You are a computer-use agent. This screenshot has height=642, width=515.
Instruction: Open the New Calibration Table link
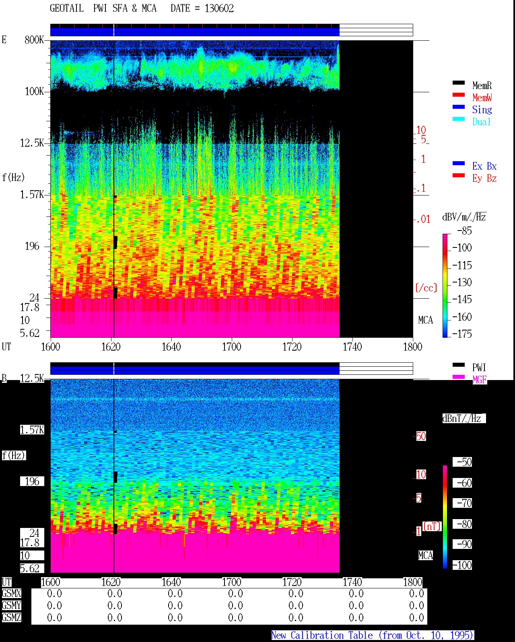click(x=372, y=636)
